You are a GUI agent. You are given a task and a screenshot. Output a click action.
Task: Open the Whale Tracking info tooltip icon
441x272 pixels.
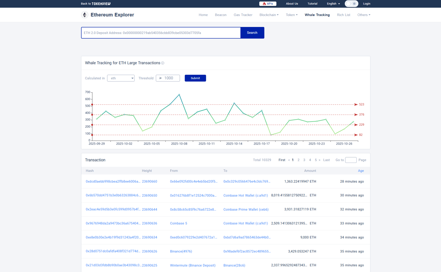point(163,63)
